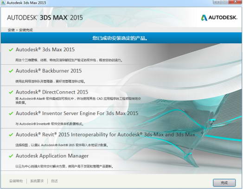The height and width of the screenshot is (189, 243).
Task: Select the Autodesk 3ds Max 2015 product title
Action: click(x=45, y=50)
